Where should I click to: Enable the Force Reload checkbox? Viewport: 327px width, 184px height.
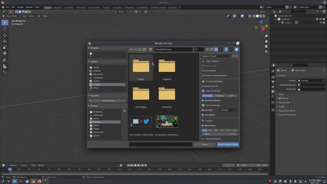(203, 71)
